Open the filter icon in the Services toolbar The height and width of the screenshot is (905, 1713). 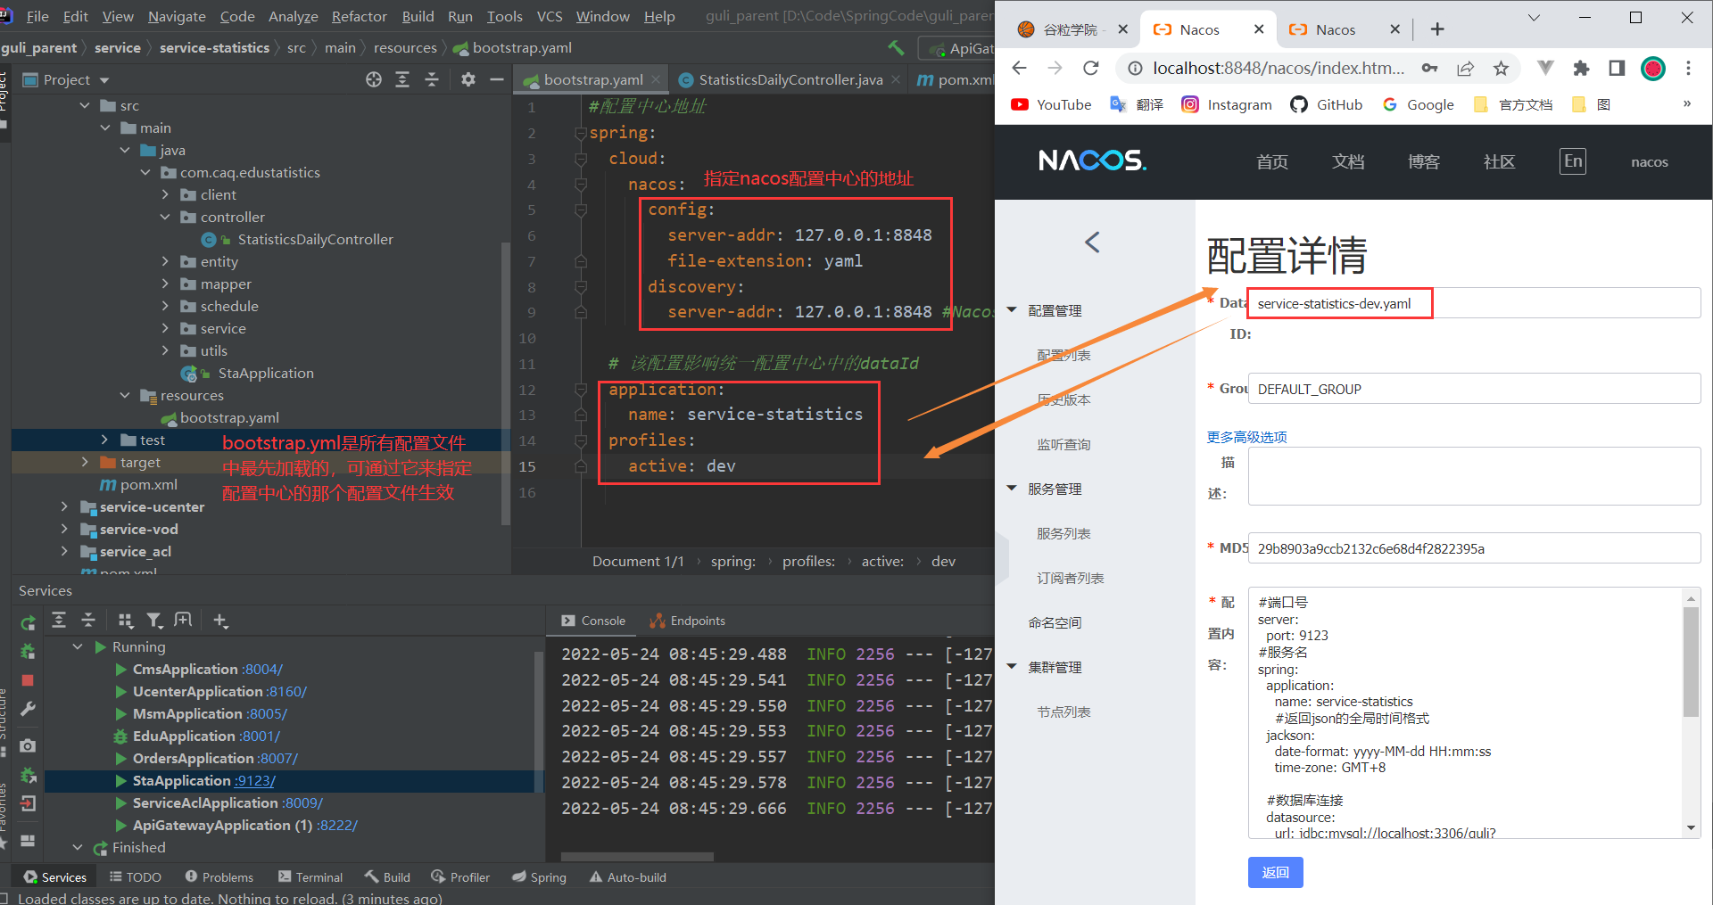coord(154,621)
